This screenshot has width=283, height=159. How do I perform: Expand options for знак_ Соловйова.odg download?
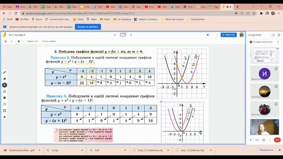point(211,150)
